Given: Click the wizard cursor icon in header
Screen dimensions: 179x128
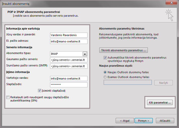Looking at the screenshot, I should (169, 15).
